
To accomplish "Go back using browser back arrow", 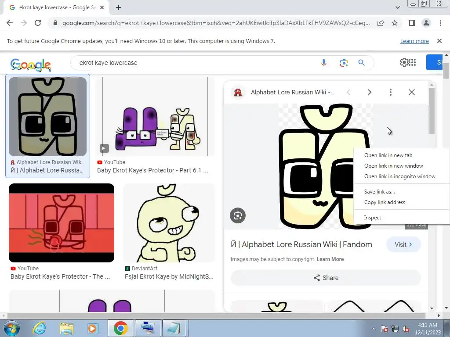I will click(10, 23).
